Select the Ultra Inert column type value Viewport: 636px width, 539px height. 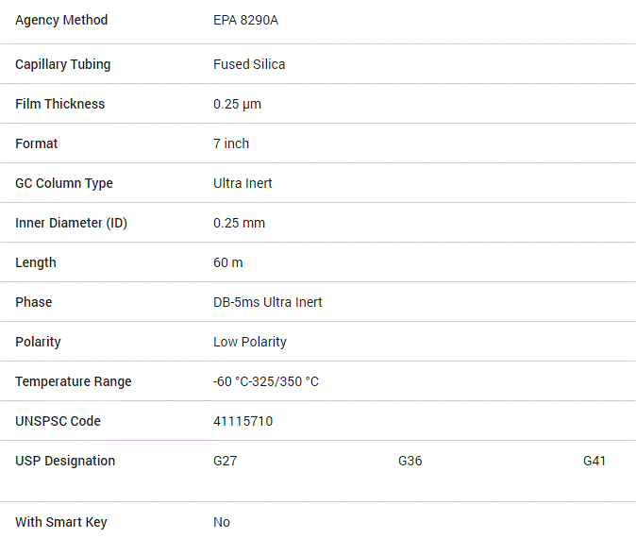(243, 183)
